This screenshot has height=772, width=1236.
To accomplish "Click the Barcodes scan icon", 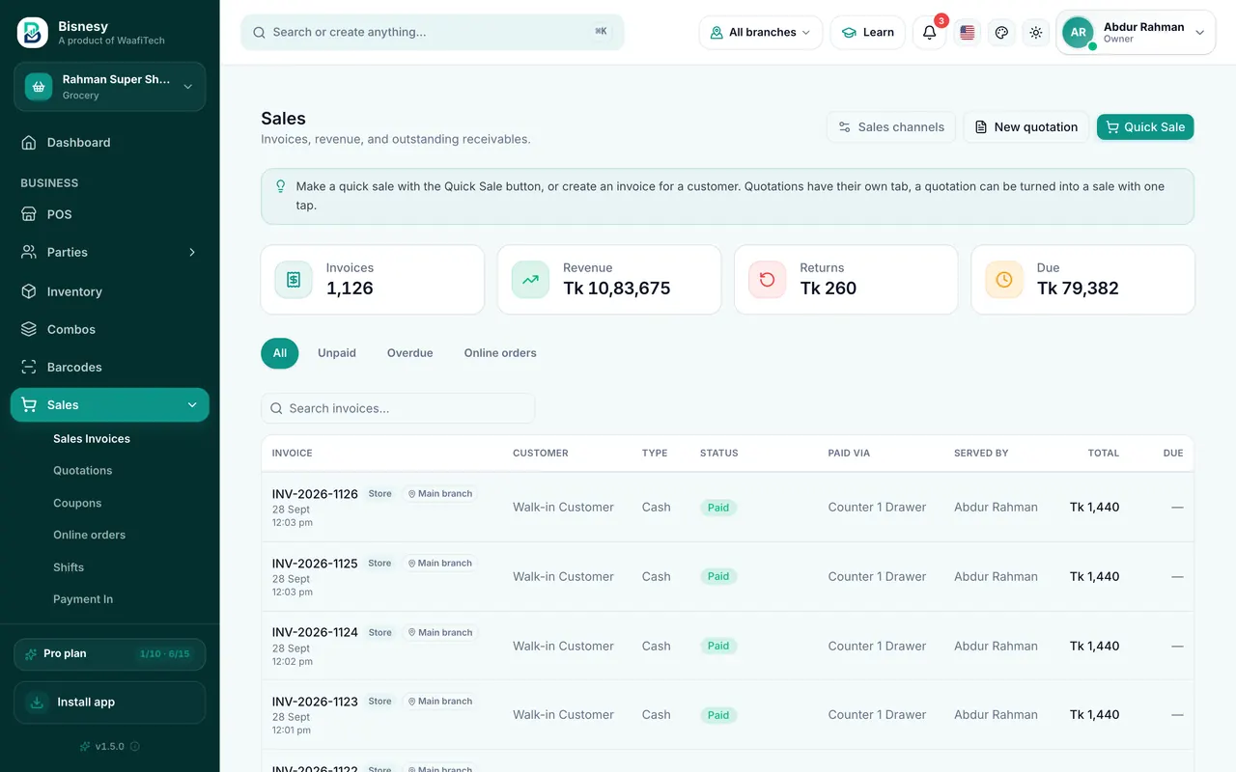I will pos(29,367).
